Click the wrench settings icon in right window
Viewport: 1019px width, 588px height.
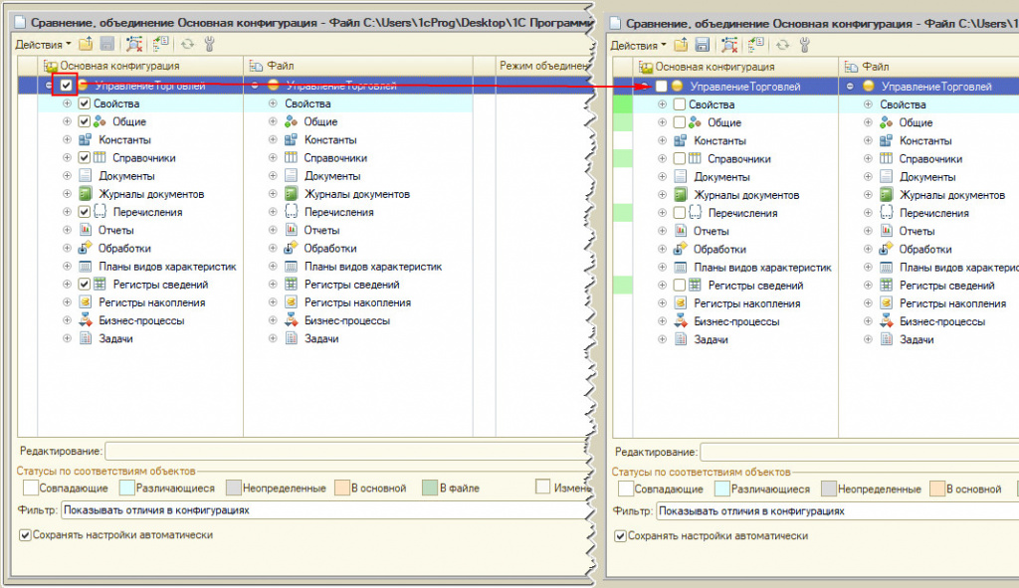click(804, 45)
